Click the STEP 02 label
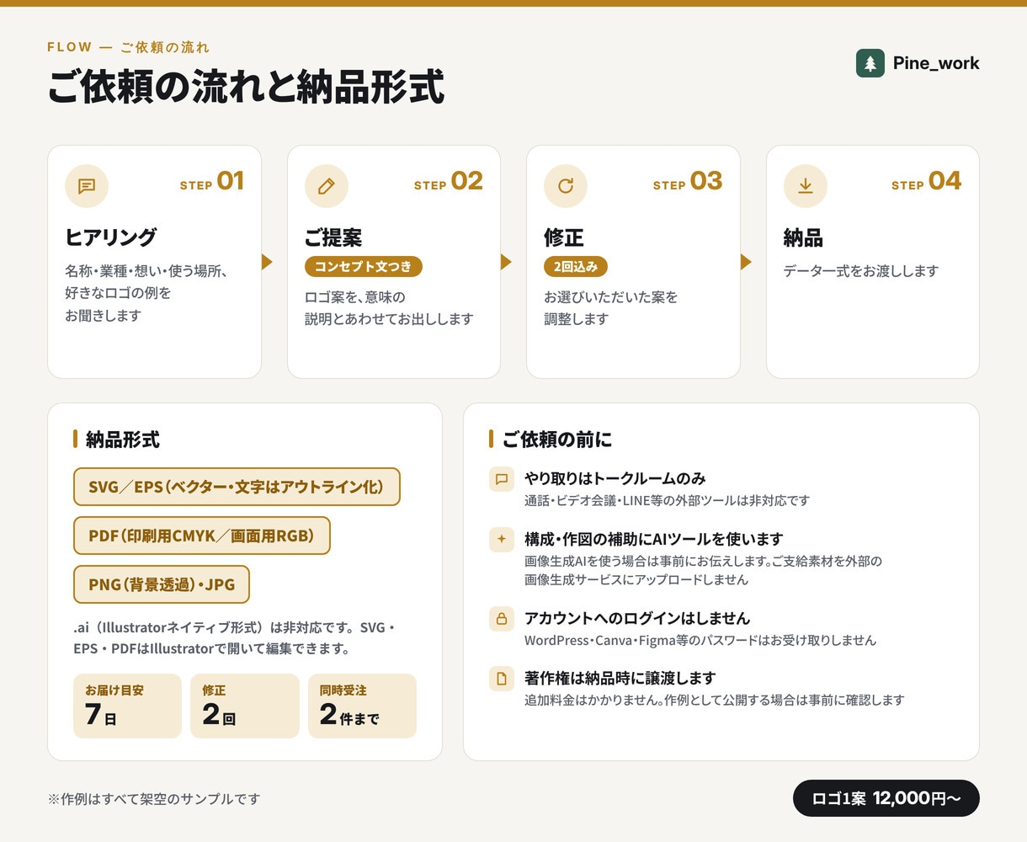Viewport: 1027px width, 842px height. pos(449,182)
